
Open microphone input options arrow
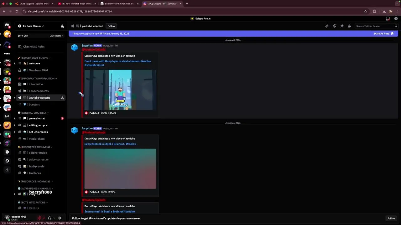click(44, 218)
